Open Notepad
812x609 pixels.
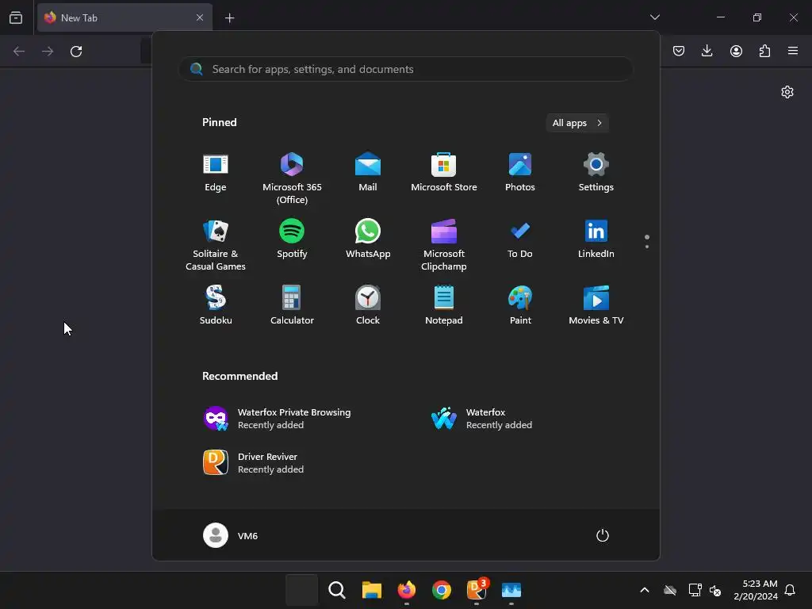coord(444,306)
